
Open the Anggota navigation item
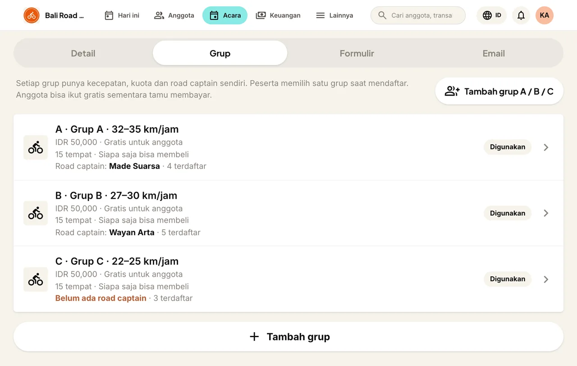click(x=174, y=15)
